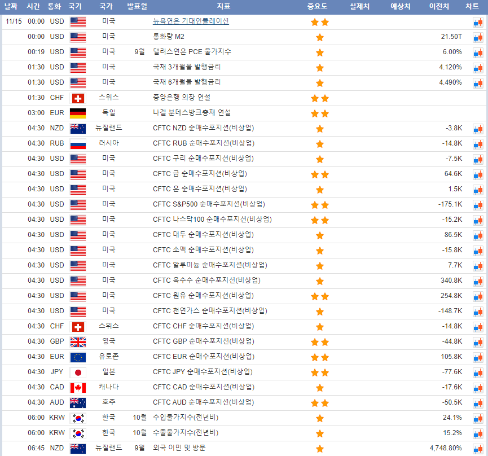This screenshot has width=488, height=456.
Task: Click Swiss flag in 중앙은행 의장 연설 row
Action: coord(78,98)
